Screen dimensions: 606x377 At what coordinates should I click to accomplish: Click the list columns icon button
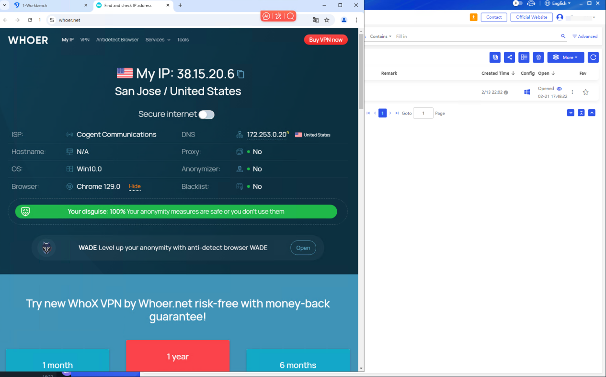coord(524,57)
